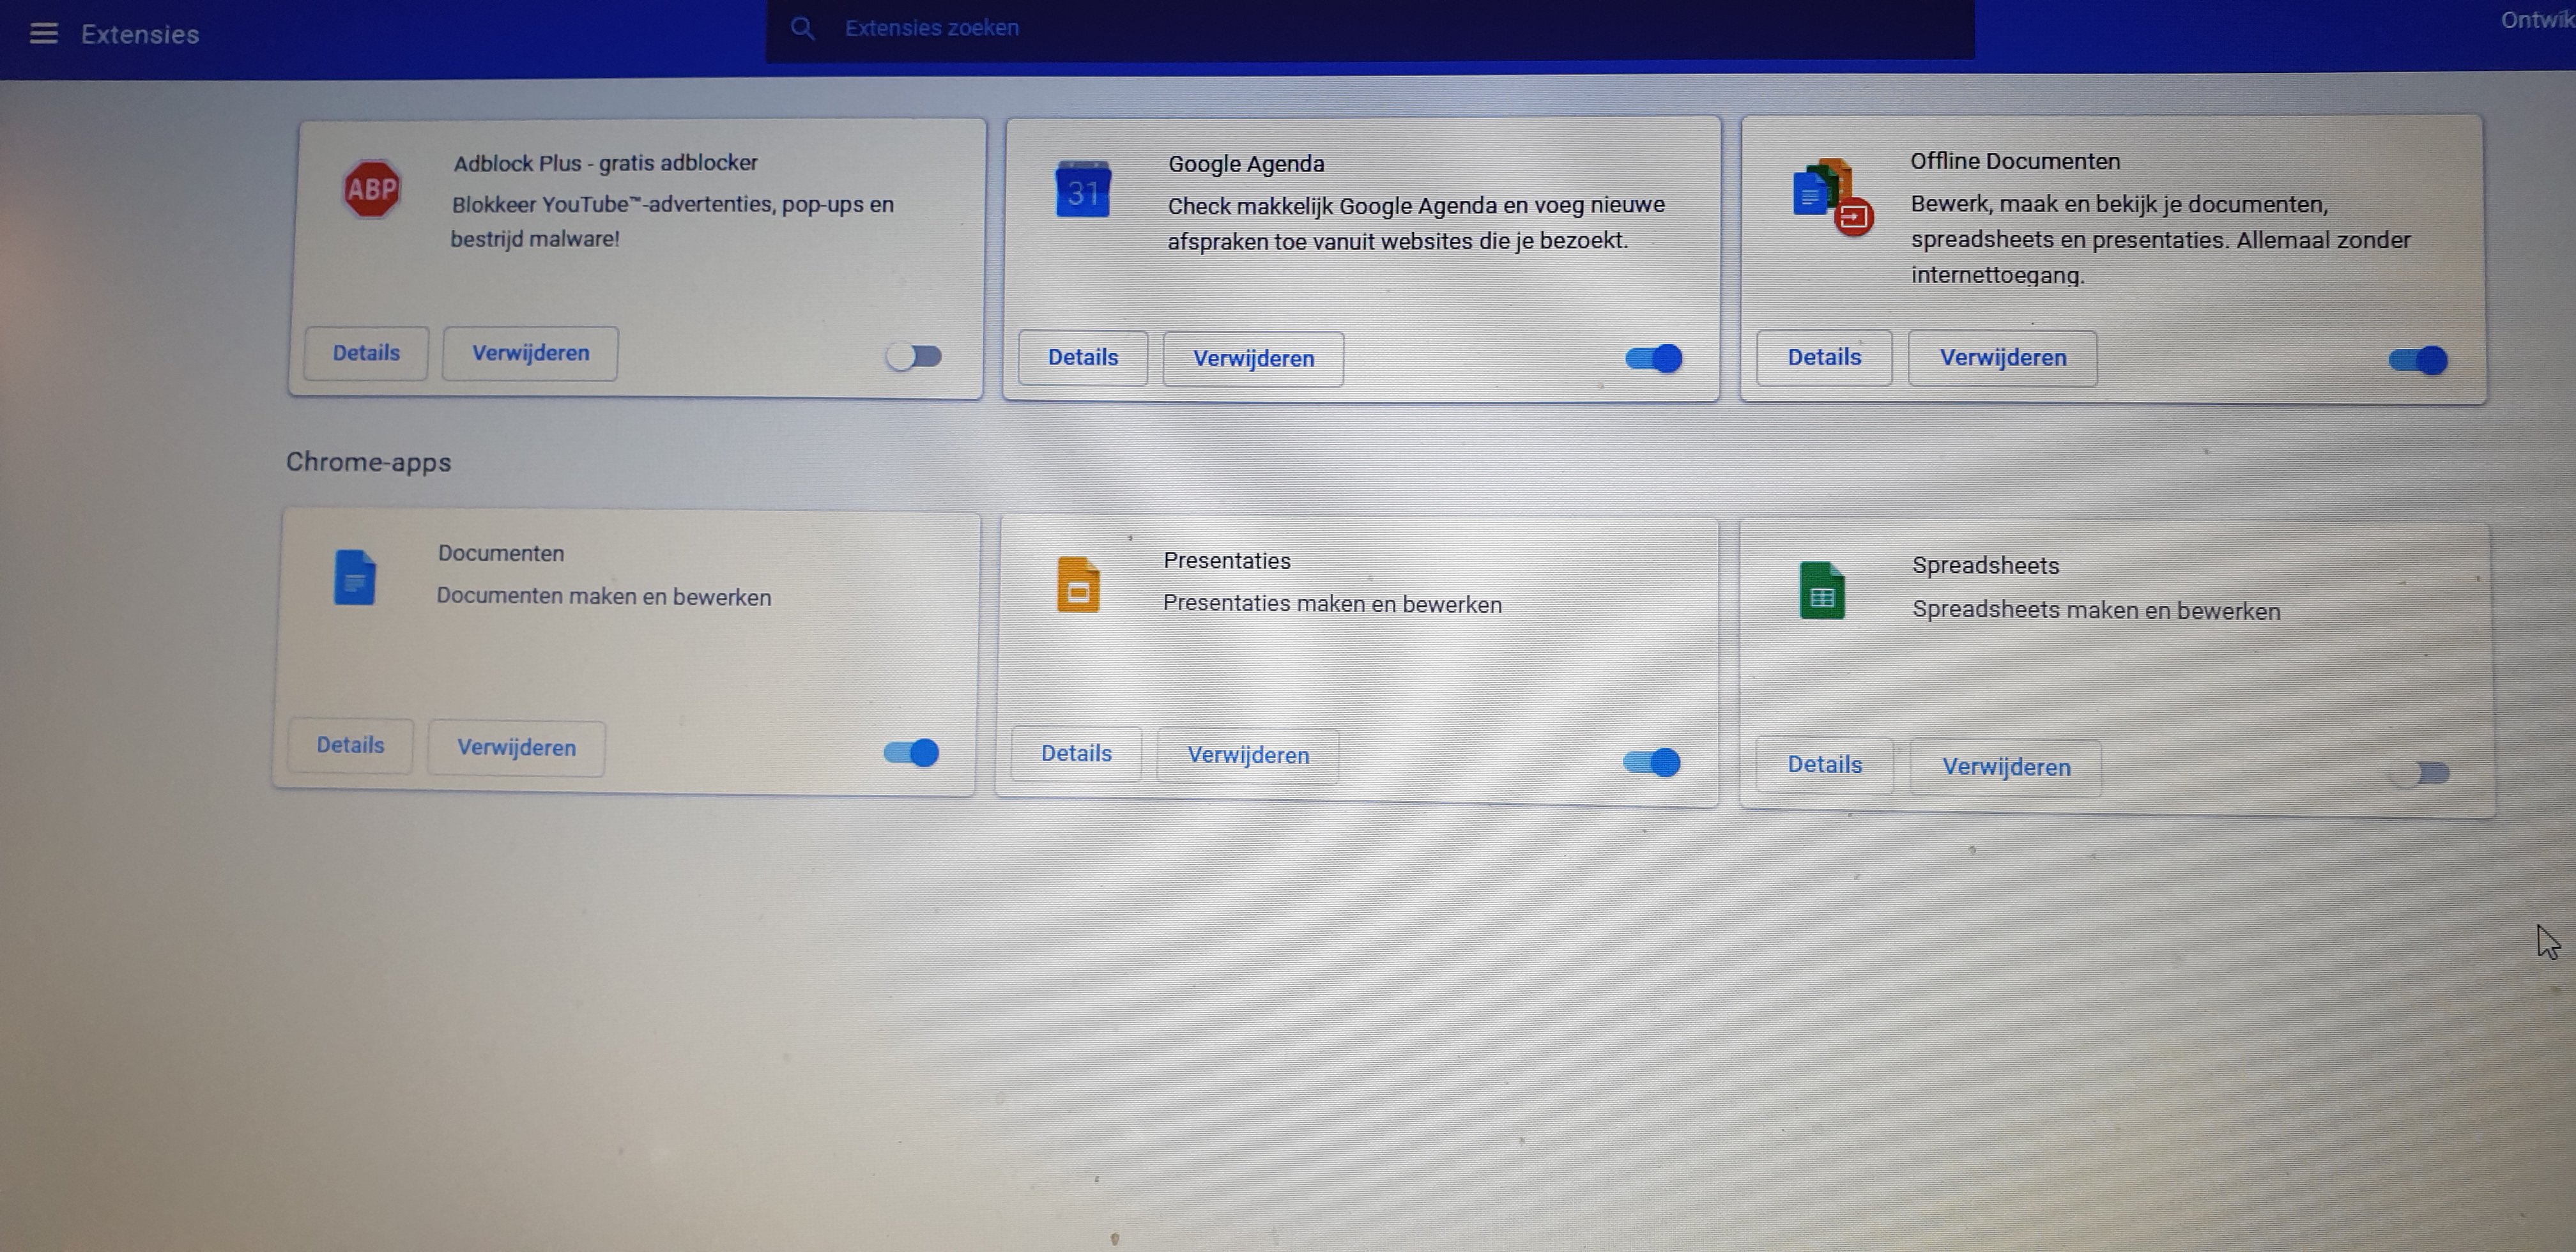Screen dimensions: 2576x1252
Task: Click the Documenten app icon
Action: click(x=354, y=577)
